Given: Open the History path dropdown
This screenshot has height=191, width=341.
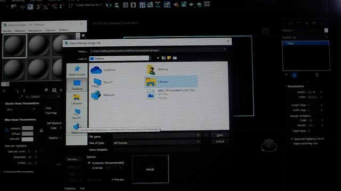Looking at the screenshot, I should click(224, 49).
